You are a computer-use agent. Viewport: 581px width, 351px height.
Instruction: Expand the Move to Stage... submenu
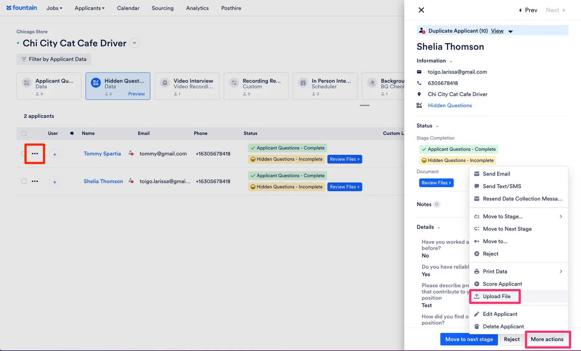(x=519, y=216)
